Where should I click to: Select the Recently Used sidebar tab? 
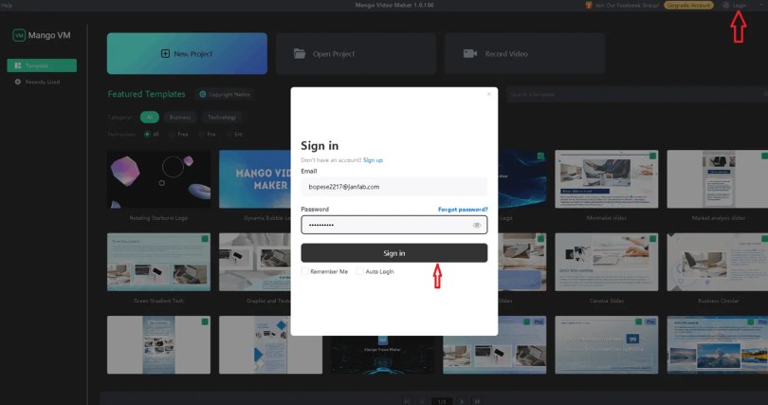click(x=42, y=82)
